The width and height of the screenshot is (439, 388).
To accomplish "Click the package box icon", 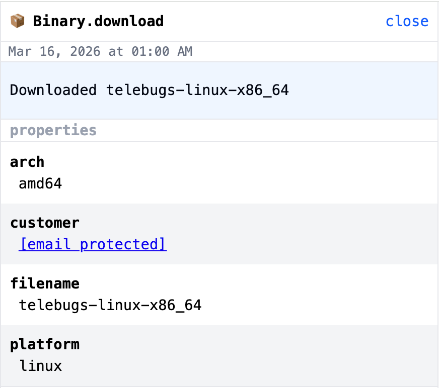I will (x=17, y=21).
